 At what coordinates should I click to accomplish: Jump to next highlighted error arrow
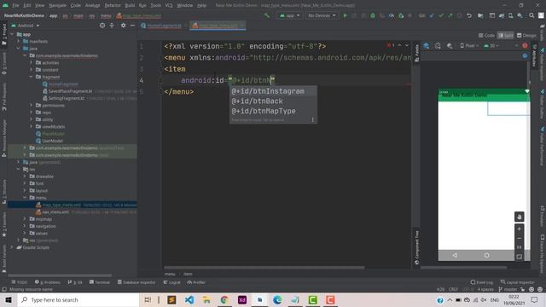[406, 45]
